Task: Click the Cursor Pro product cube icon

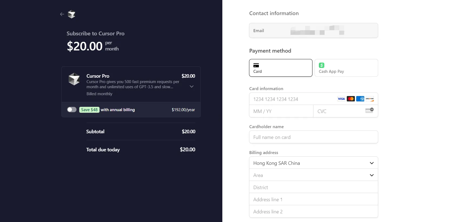Action: [x=74, y=79]
